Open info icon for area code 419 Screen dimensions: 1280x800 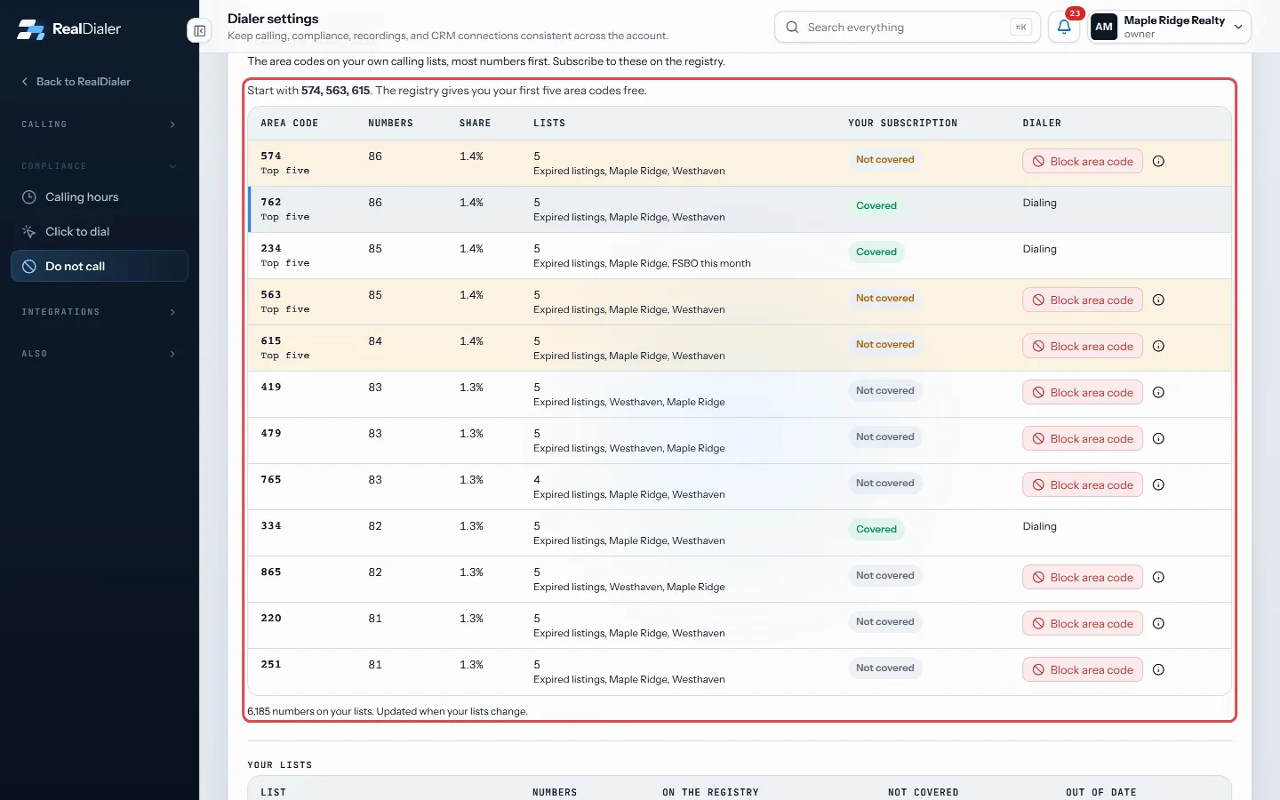(x=1158, y=393)
